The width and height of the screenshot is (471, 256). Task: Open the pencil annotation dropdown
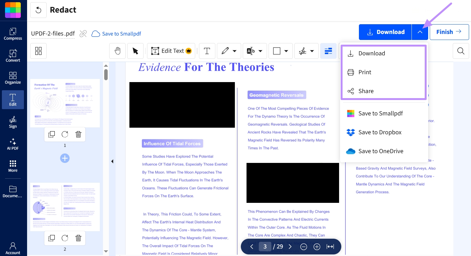pos(235,51)
